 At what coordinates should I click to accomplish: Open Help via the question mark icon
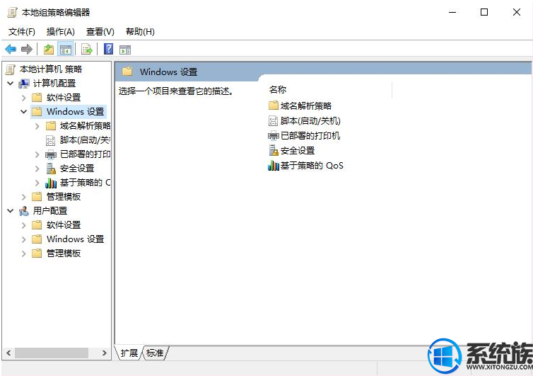108,49
